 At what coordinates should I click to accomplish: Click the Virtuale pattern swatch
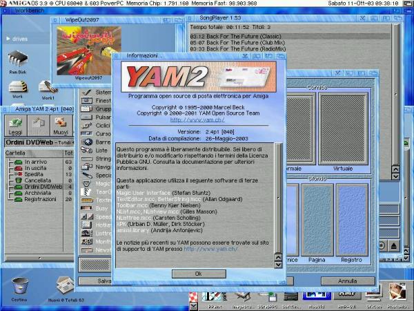click(x=343, y=129)
